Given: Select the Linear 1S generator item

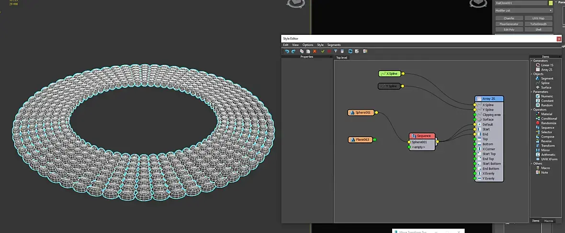Looking at the screenshot, I should tap(544, 65).
